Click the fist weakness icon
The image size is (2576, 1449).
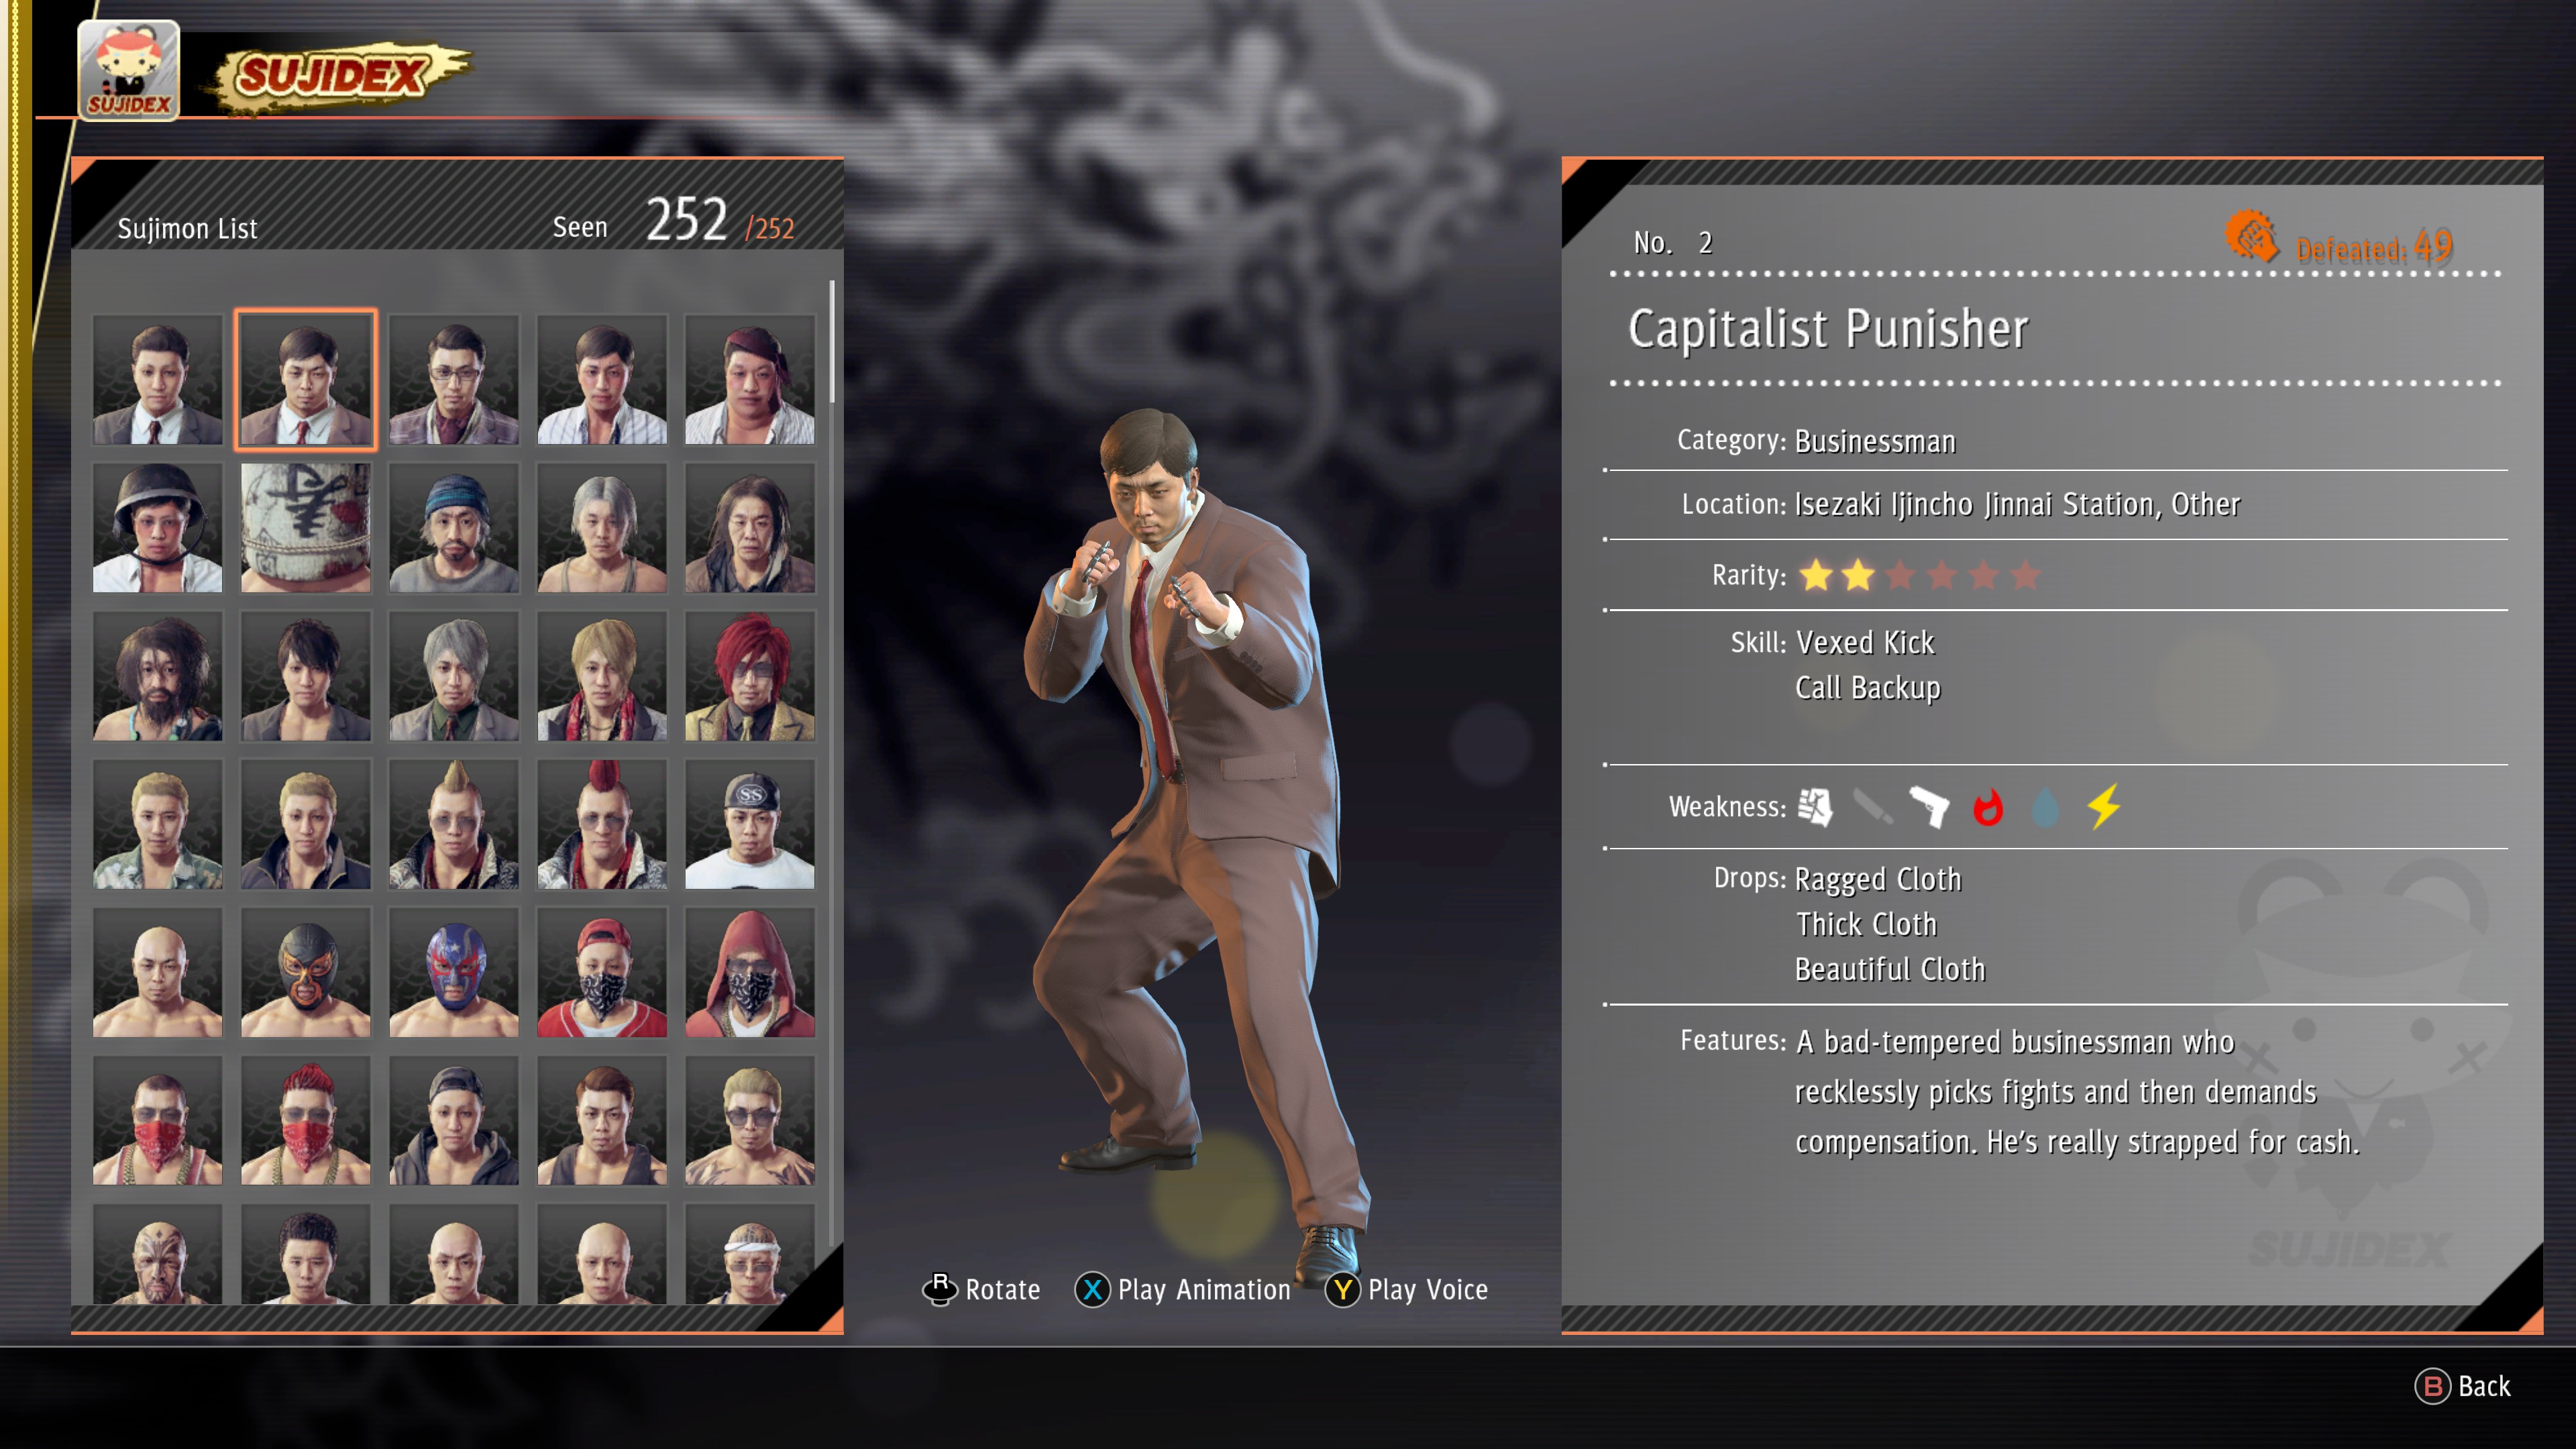click(1815, 807)
